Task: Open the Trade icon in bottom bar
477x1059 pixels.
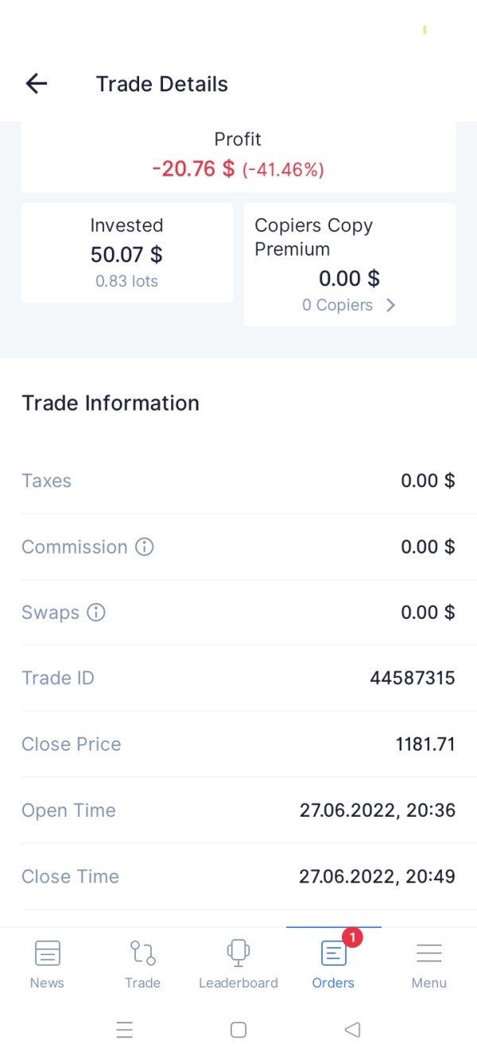Action: tap(142, 953)
